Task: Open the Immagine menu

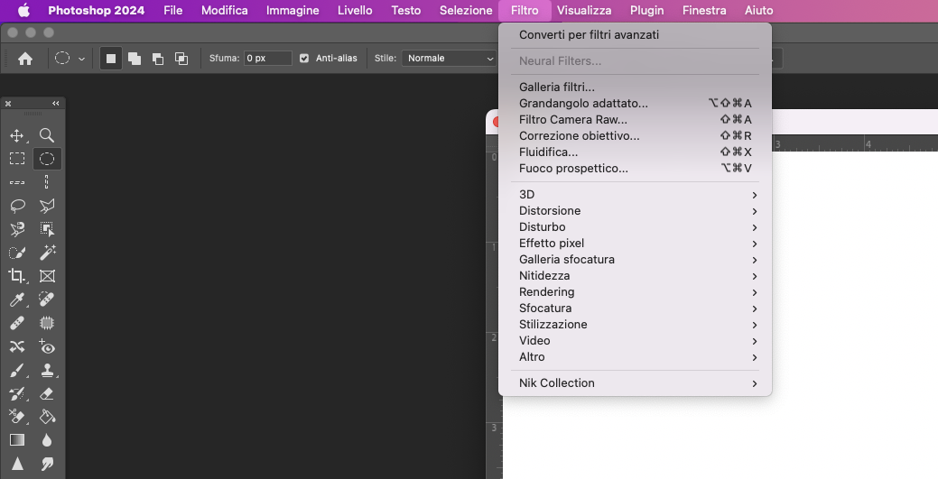Action: click(293, 11)
